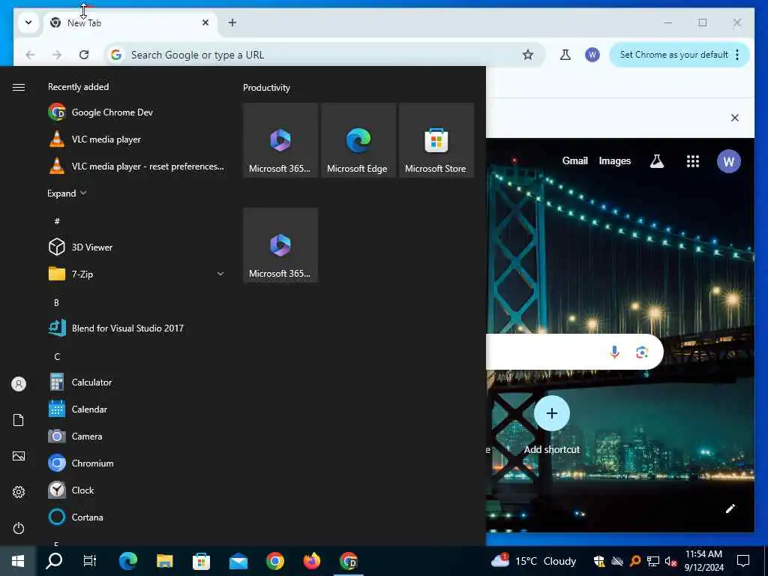The height and width of the screenshot is (576, 768).
Task: Open Images link on New Tab page
Action: (x=615, y=160)
